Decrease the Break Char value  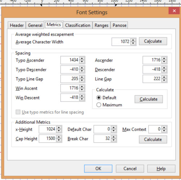pos(114,140)
